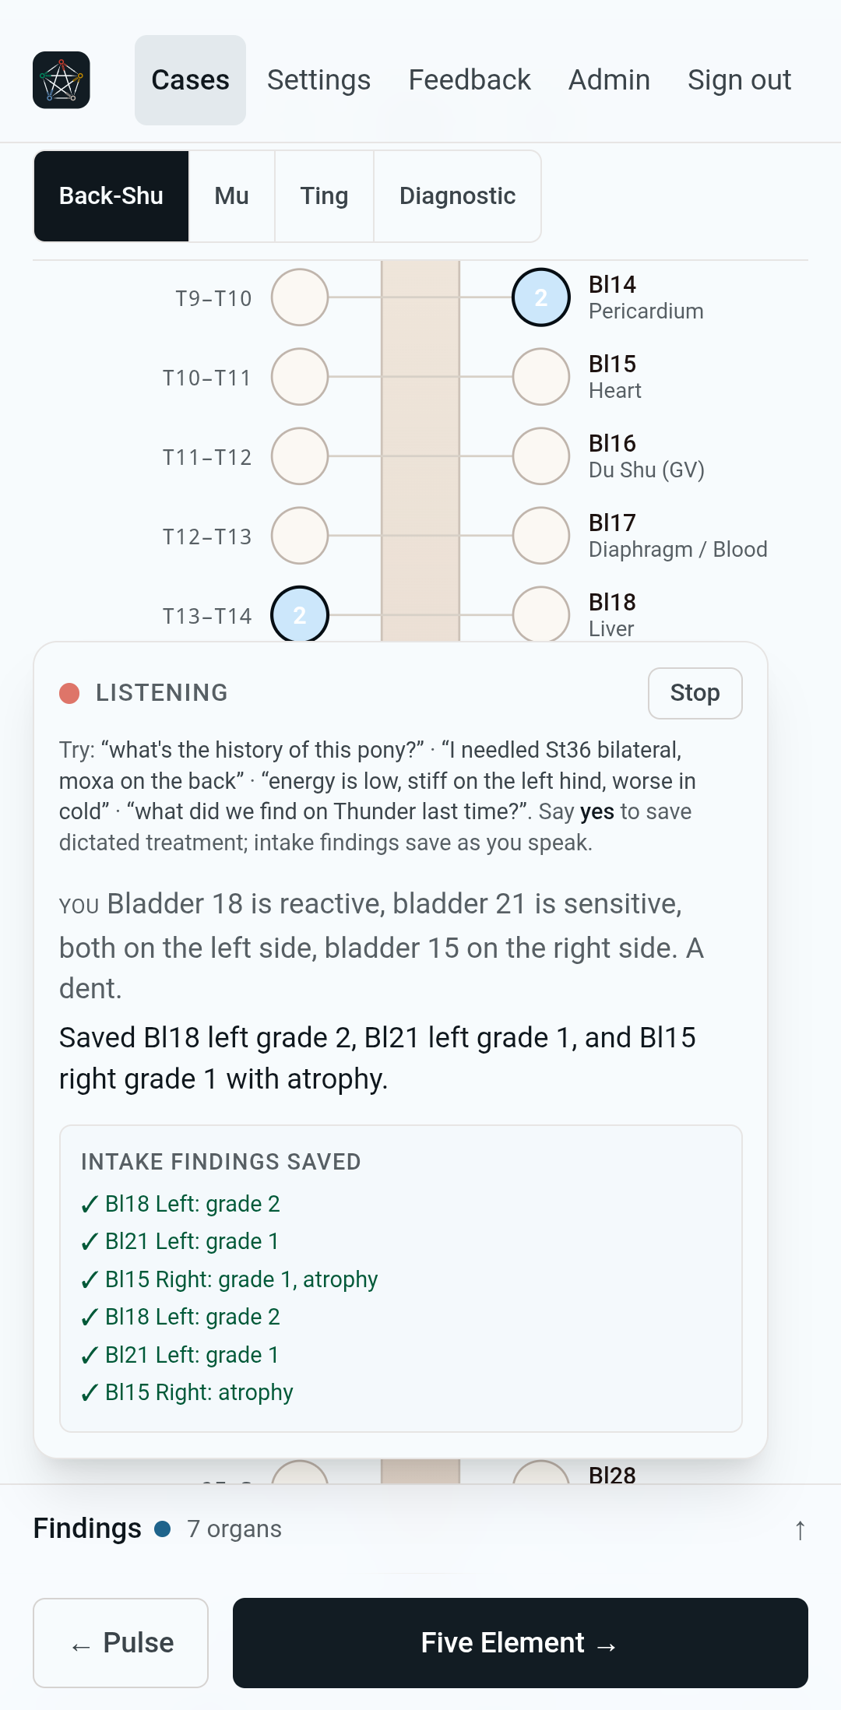Select the Bl17 Diaphragm right circle
Viewport: 841px width, 1710px height.
pyautogui.click(x=541, y=536)
